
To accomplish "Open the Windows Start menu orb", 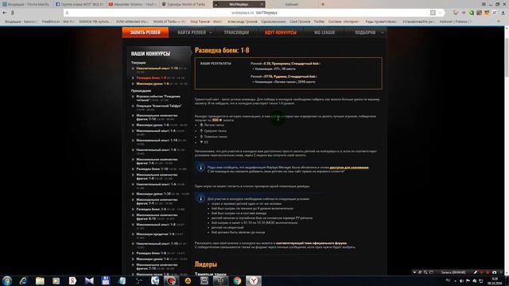I will click(x=7, y=280).
